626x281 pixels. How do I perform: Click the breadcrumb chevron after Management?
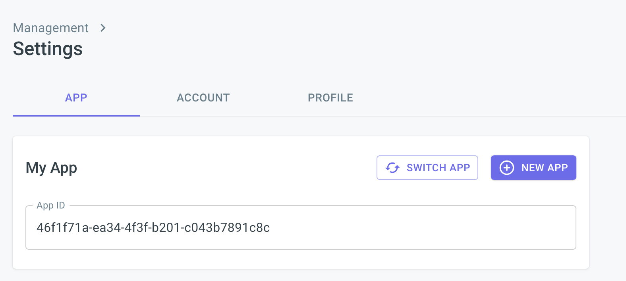103,28
